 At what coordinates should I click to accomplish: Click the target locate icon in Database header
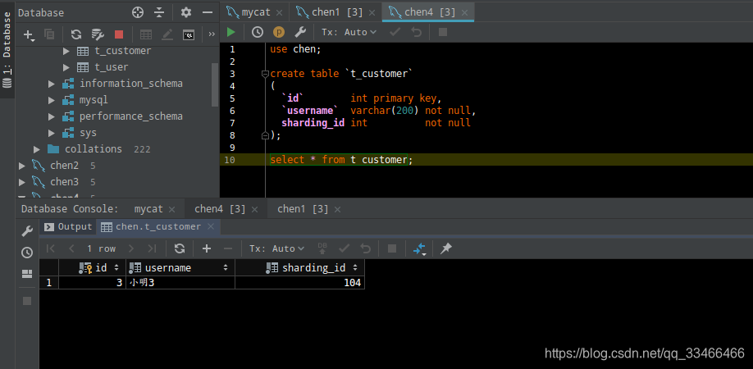138,13
